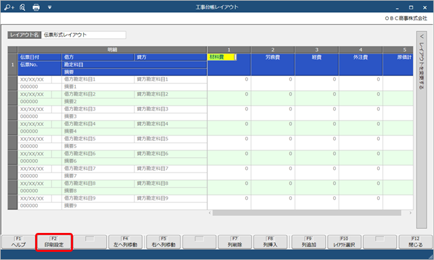Open F2 印刷設定

click(54, 242)
